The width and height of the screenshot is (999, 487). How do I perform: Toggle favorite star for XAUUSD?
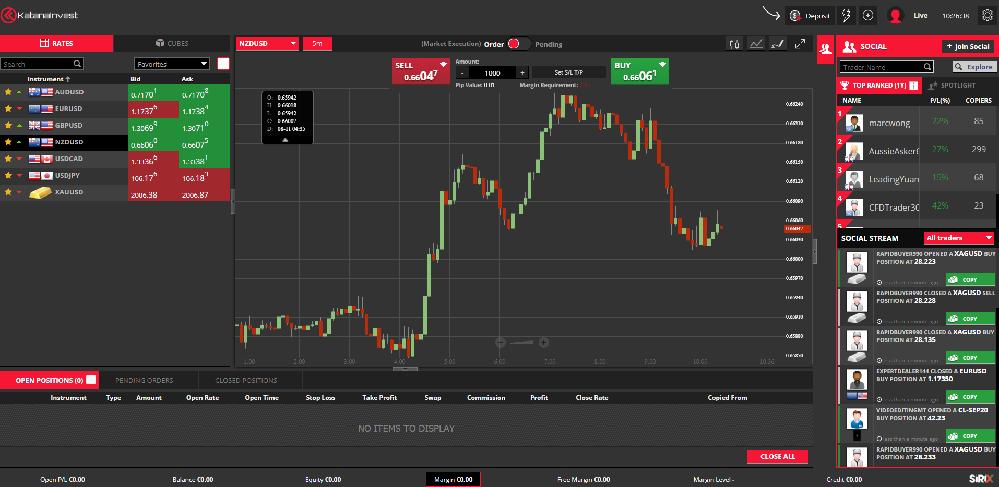pos(8,192)
